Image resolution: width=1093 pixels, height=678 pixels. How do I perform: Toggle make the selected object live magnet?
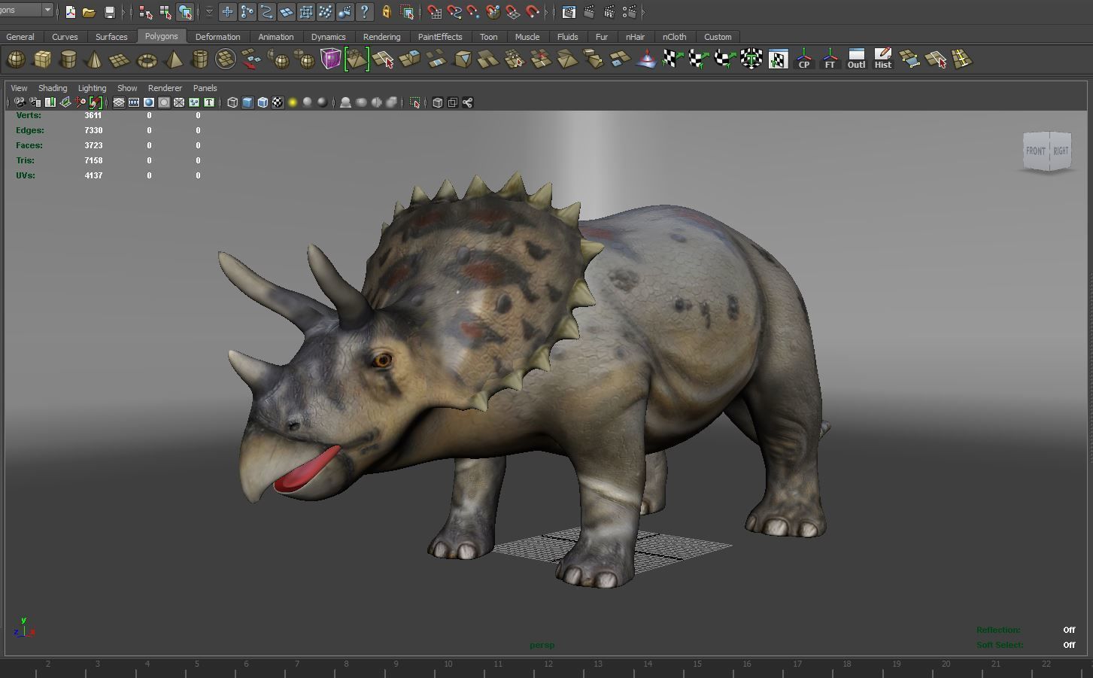pos(533,12)
